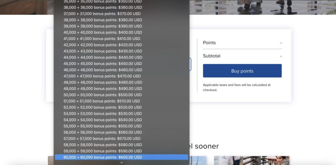Open the thumbnail image at bottom right

click(x=252, y=160)
